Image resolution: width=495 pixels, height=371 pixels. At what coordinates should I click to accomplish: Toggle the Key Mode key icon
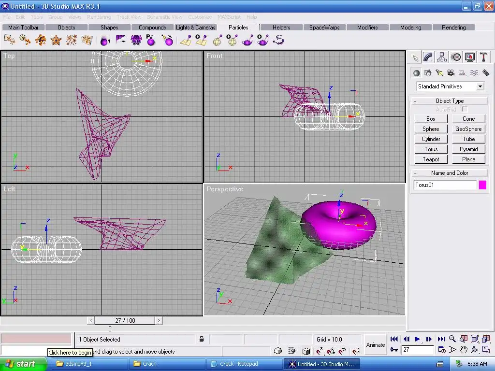[x=394, y=350]
